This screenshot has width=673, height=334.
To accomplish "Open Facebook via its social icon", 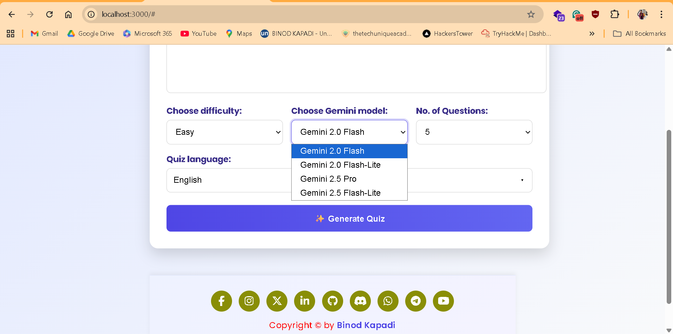I will [221, 301].
